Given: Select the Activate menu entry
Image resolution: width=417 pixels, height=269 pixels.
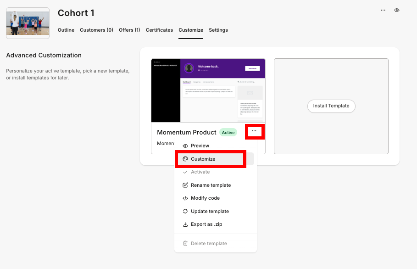Looking at the screenshot, I should [x=216, y=172].
